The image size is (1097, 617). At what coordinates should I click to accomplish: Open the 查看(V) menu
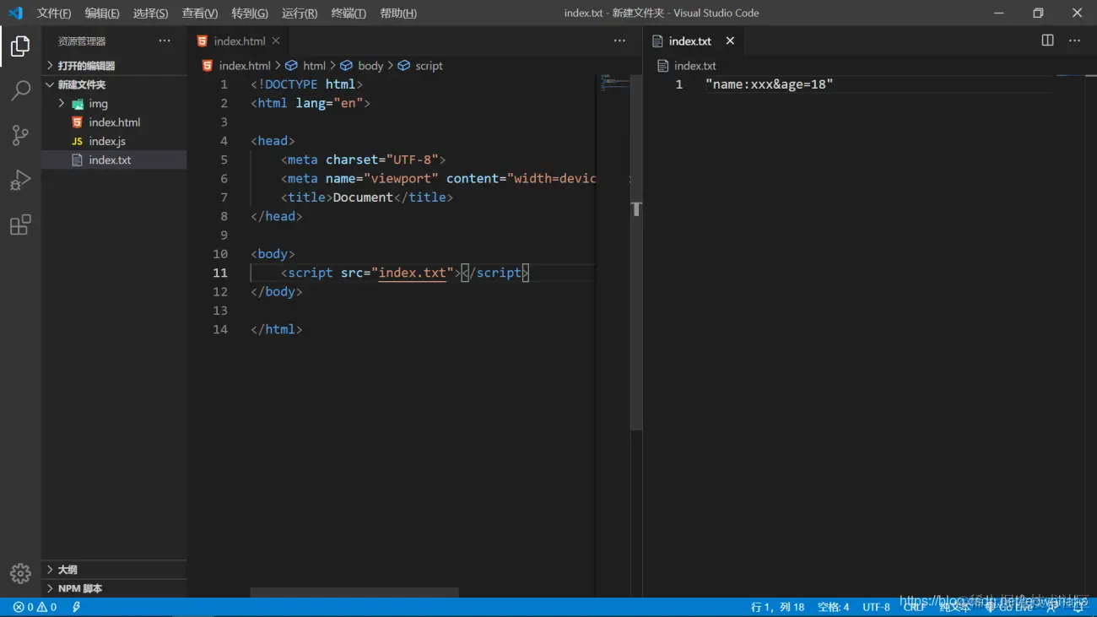pos(200,13)
